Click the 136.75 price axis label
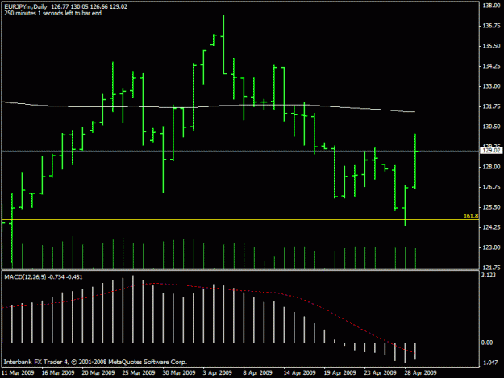The height and width of the screenshot is (378, 504). [491, 26]
